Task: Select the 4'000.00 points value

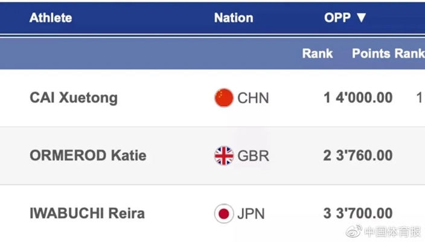Action: pyautogui.click(x=364, y=98)
